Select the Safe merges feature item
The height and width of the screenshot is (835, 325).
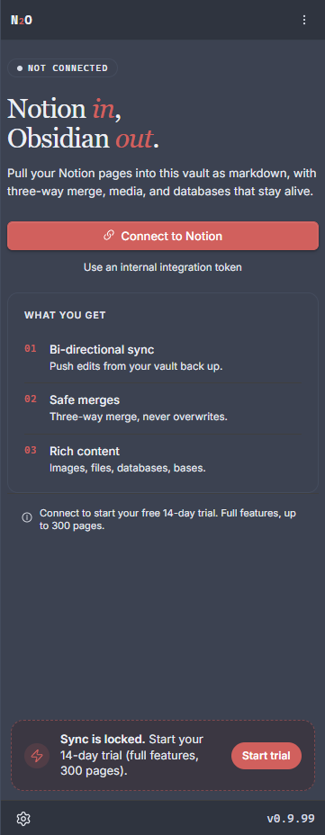(162, 408)
